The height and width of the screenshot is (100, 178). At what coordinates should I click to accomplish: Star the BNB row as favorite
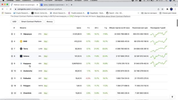point(12,41)
